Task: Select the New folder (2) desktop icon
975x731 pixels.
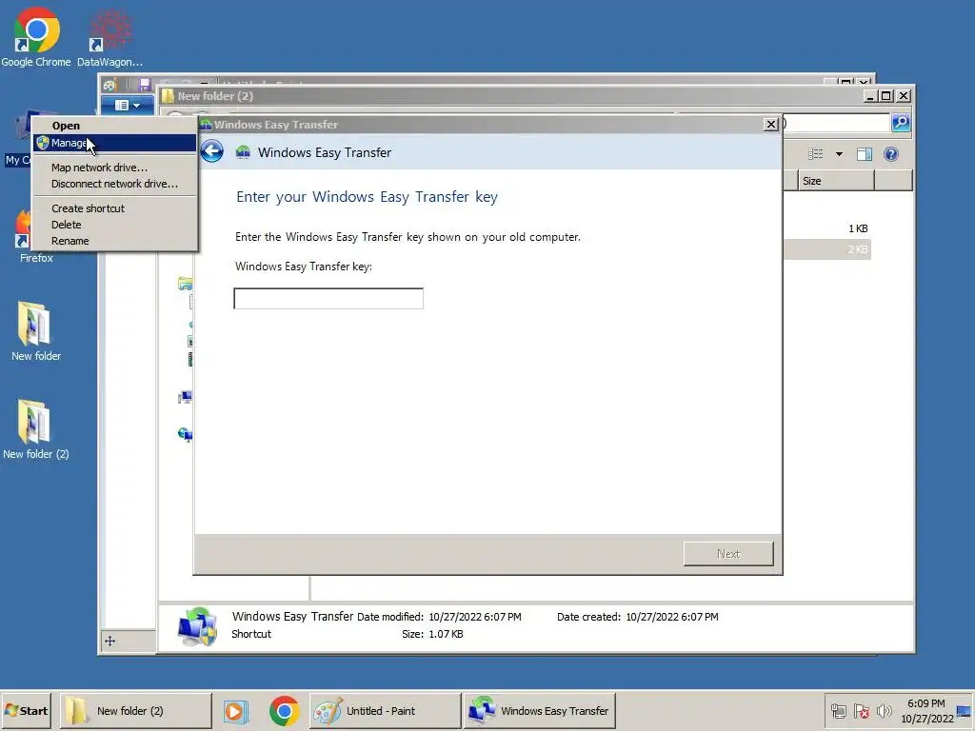Action: click(x=35, y=429)
